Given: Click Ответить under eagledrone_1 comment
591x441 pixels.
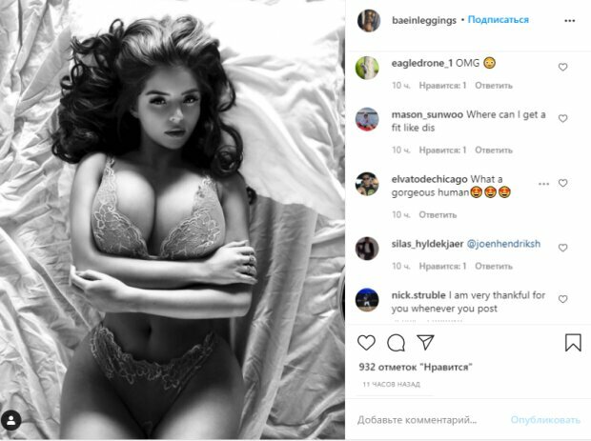Looking at the screenshot, I should click(x=494, y=86).
